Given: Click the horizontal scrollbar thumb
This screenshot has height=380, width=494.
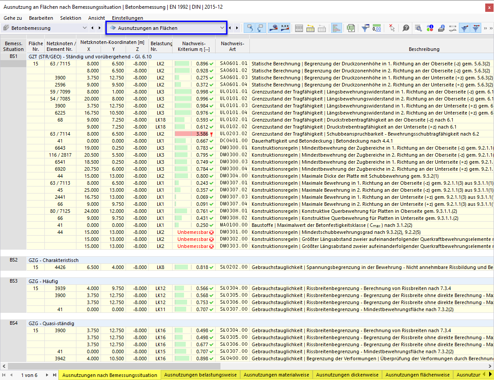Looking at the screenshot, I should click(114, 366).
